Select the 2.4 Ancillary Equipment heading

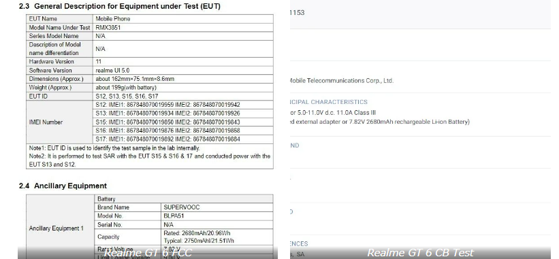pos(63,186)
